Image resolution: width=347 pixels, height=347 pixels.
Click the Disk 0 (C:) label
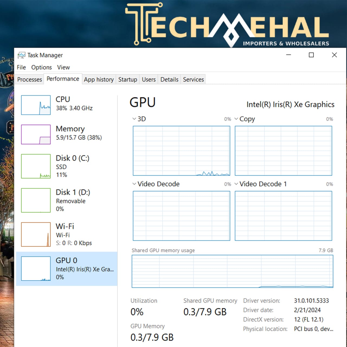(x=72, y=158)
